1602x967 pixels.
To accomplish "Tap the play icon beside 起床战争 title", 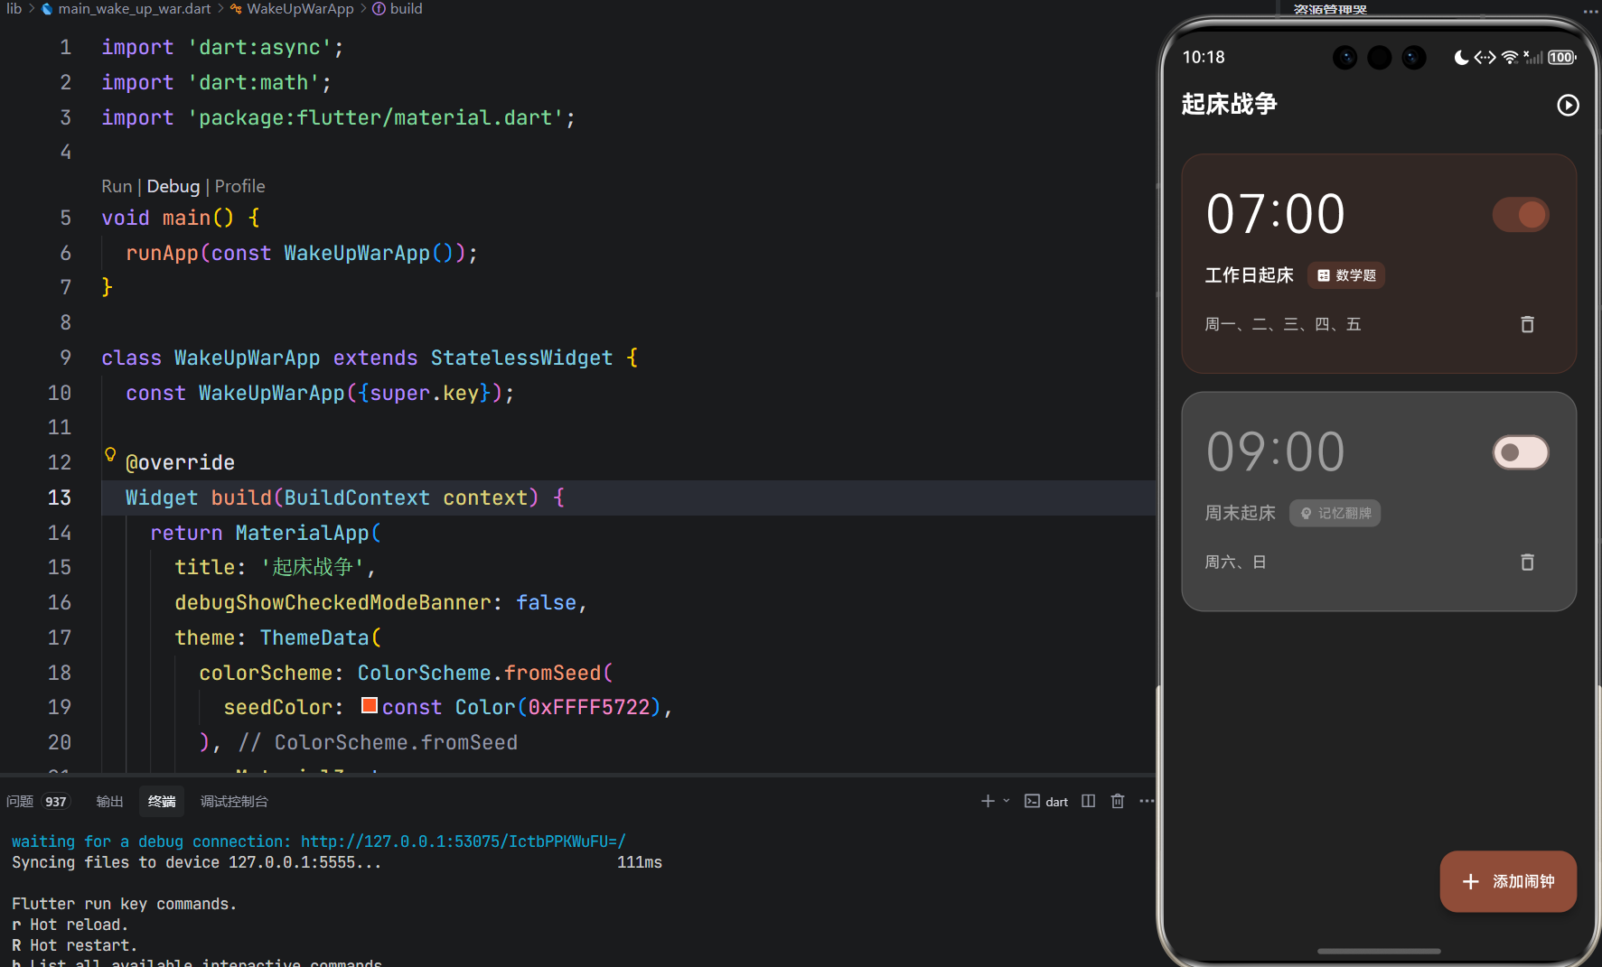I will coord(1568,105).
